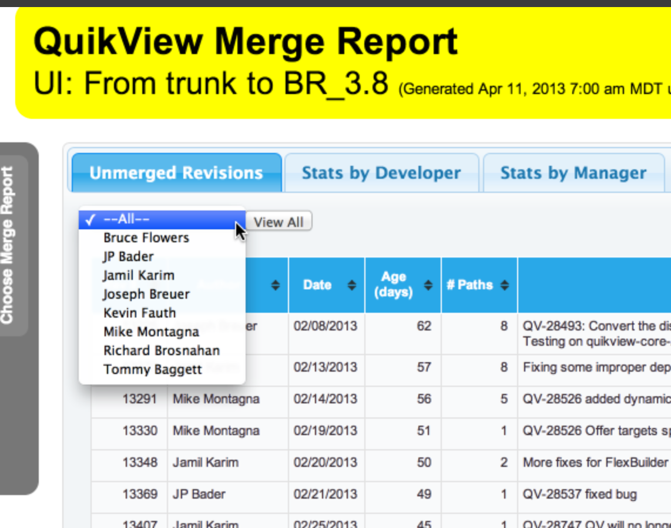The height and width of the screenshot is (528, 671).
Task: Click the paths count in the 02/08/2013 row
Action: pos(504,326)
